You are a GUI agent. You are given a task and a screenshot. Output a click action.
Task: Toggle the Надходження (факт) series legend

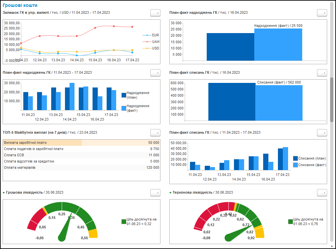pos(124,108)
